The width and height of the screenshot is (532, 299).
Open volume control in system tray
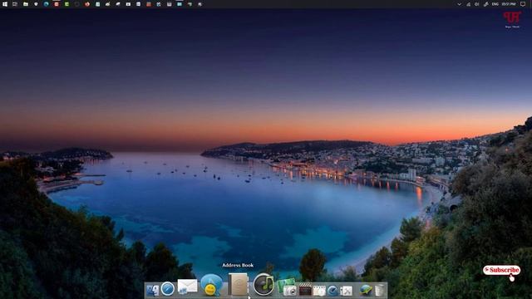[x=476, y=4]
